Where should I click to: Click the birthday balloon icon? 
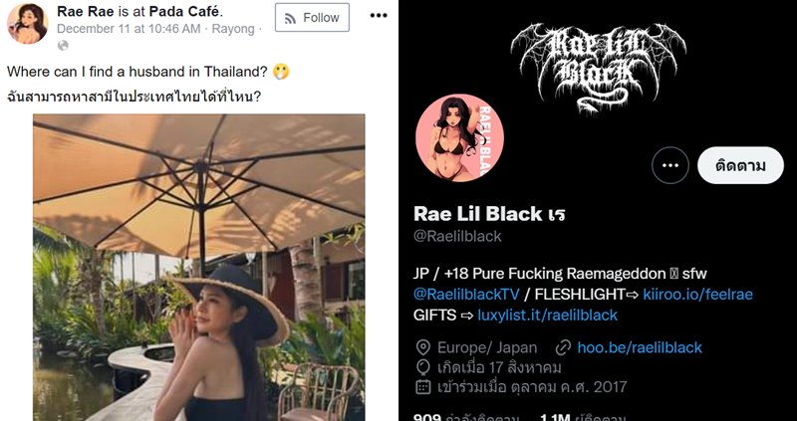click(422, 367)
